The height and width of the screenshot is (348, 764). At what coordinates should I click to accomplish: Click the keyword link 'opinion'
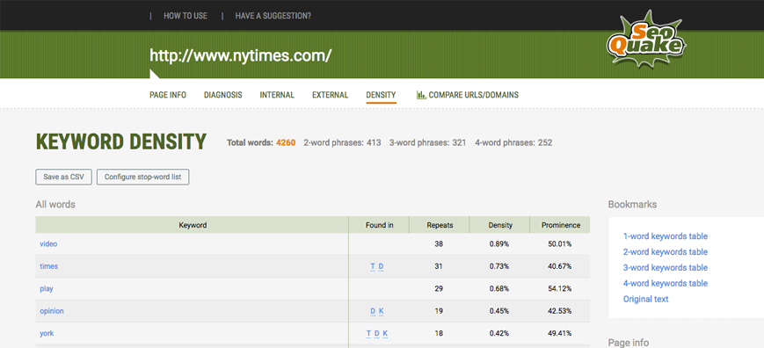52,311
